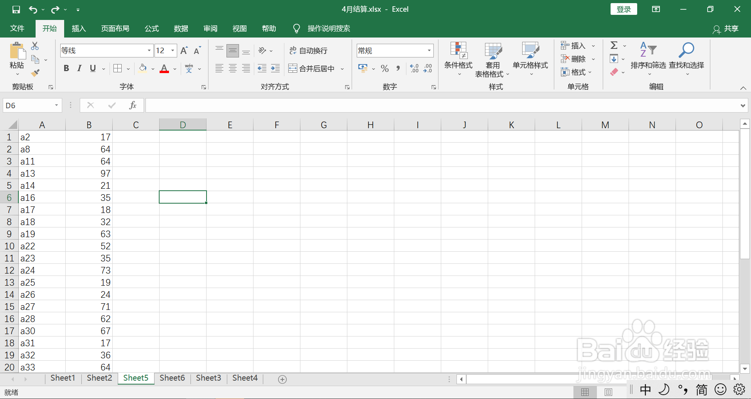Toggle Wrap Text (自动换行)
Viewport: 751px width, 399px height.
click(x=308, y=50)
